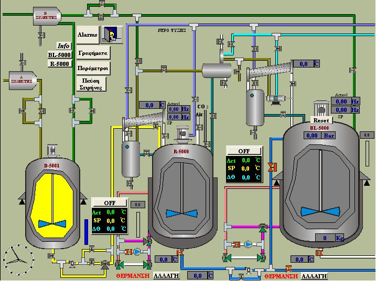The height and width of the screenshot is (281, 376).
Task: Toggle the OFF switch between R-5000 and BL-5000
Action: point(244,151)
